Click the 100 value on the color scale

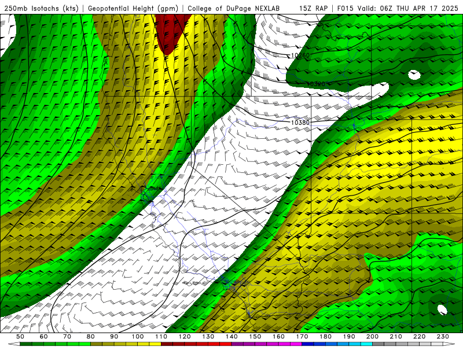pyautogui.click(x=138, y=337)
